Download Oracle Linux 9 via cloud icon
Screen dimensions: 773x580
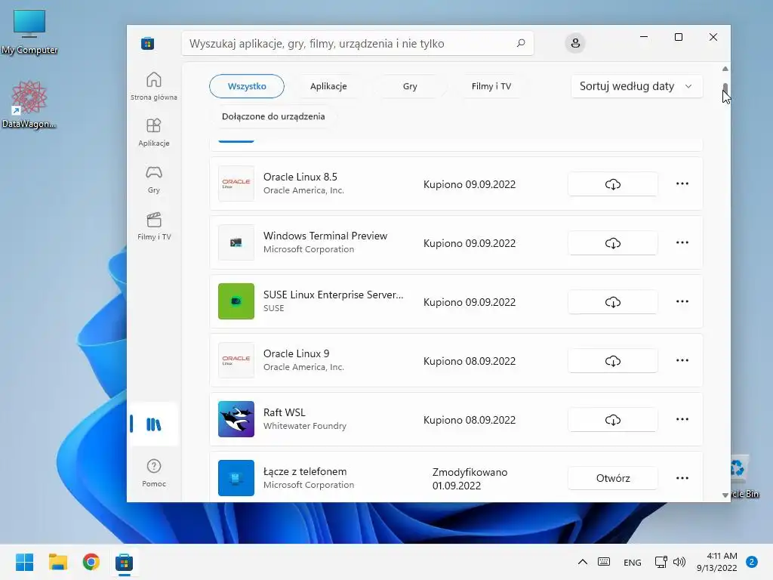pyautogui.click(x=613, y=361)
